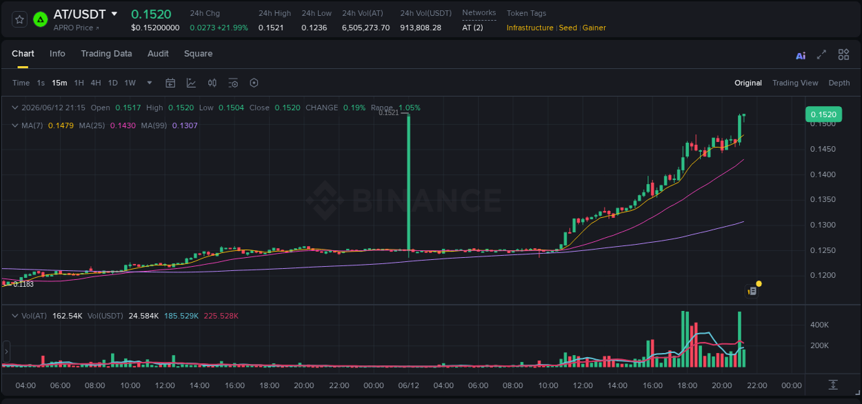
Task: Switch to Depth chart view
Action: point(839,83)
